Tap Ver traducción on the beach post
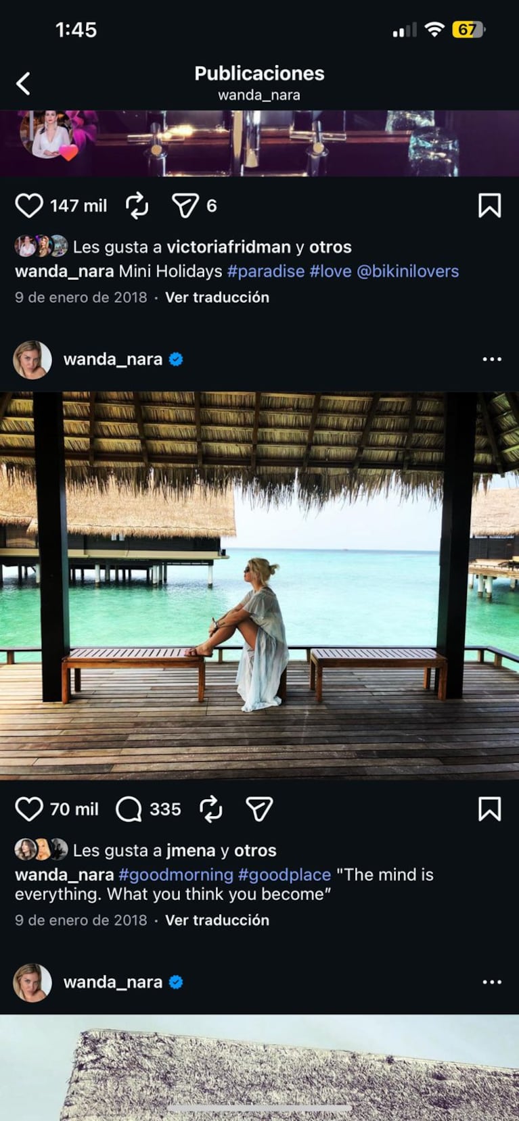 click(216, 920)
